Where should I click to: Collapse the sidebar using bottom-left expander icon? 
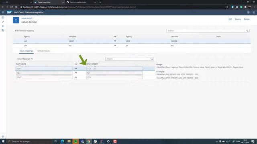point(3,136)
